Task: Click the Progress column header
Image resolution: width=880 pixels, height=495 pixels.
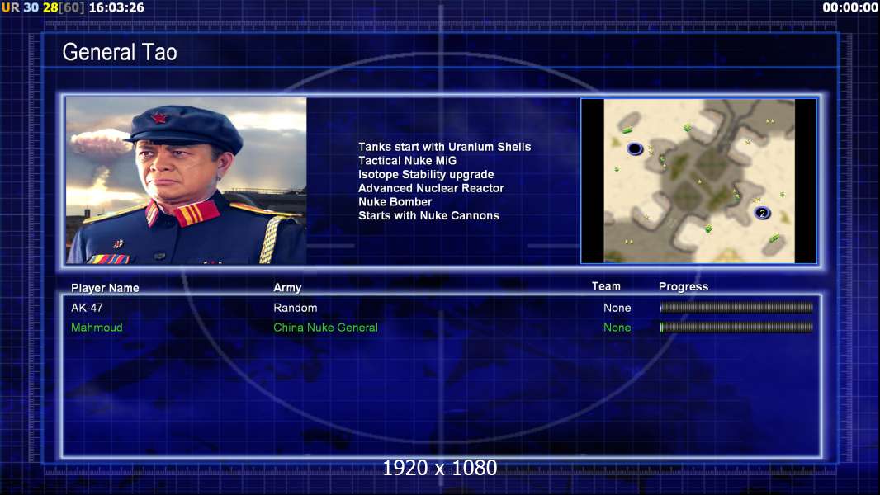Action: [683, 287]
